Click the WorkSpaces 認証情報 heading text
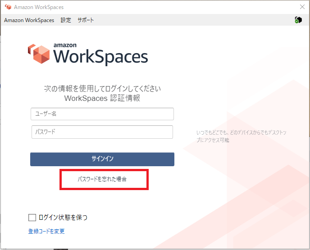 click(102, 98)
